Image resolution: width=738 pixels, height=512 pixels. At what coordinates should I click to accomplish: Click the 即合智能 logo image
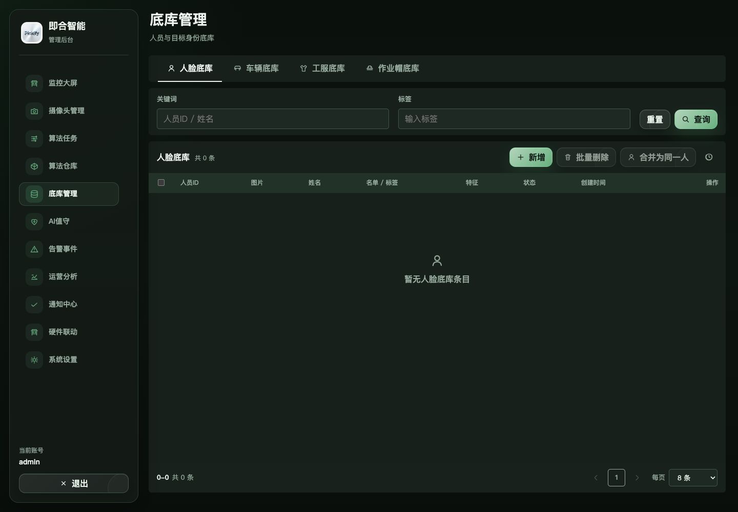(32, 33)
